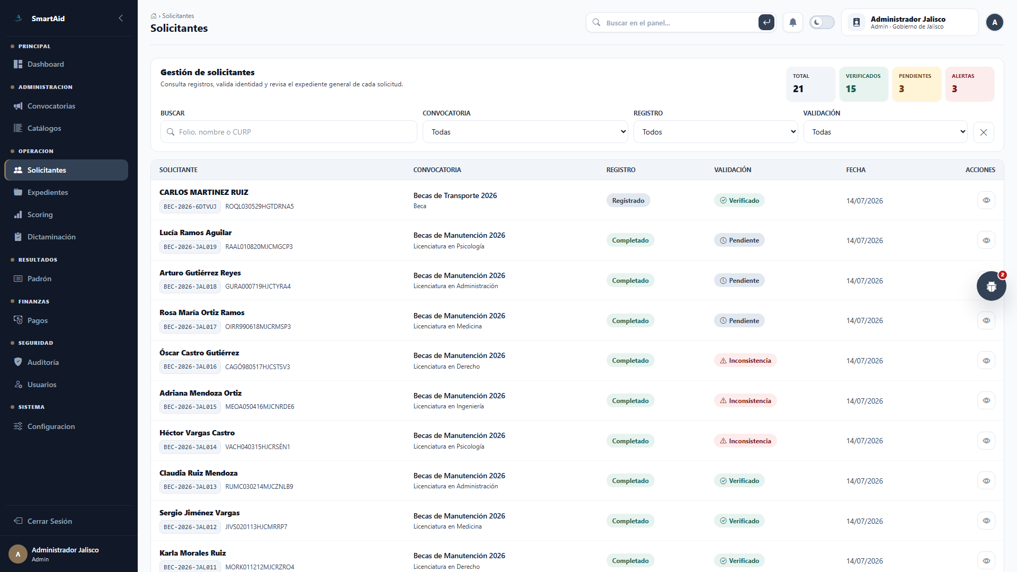
Task: Click the Validación column header
Action: [733, 170]
